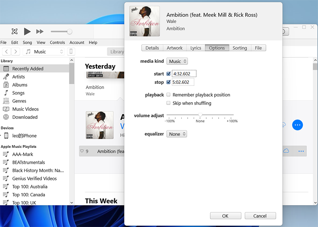Open the Music library selector dropdown
This screenshot has width=318, height=227.
(44, 52)
